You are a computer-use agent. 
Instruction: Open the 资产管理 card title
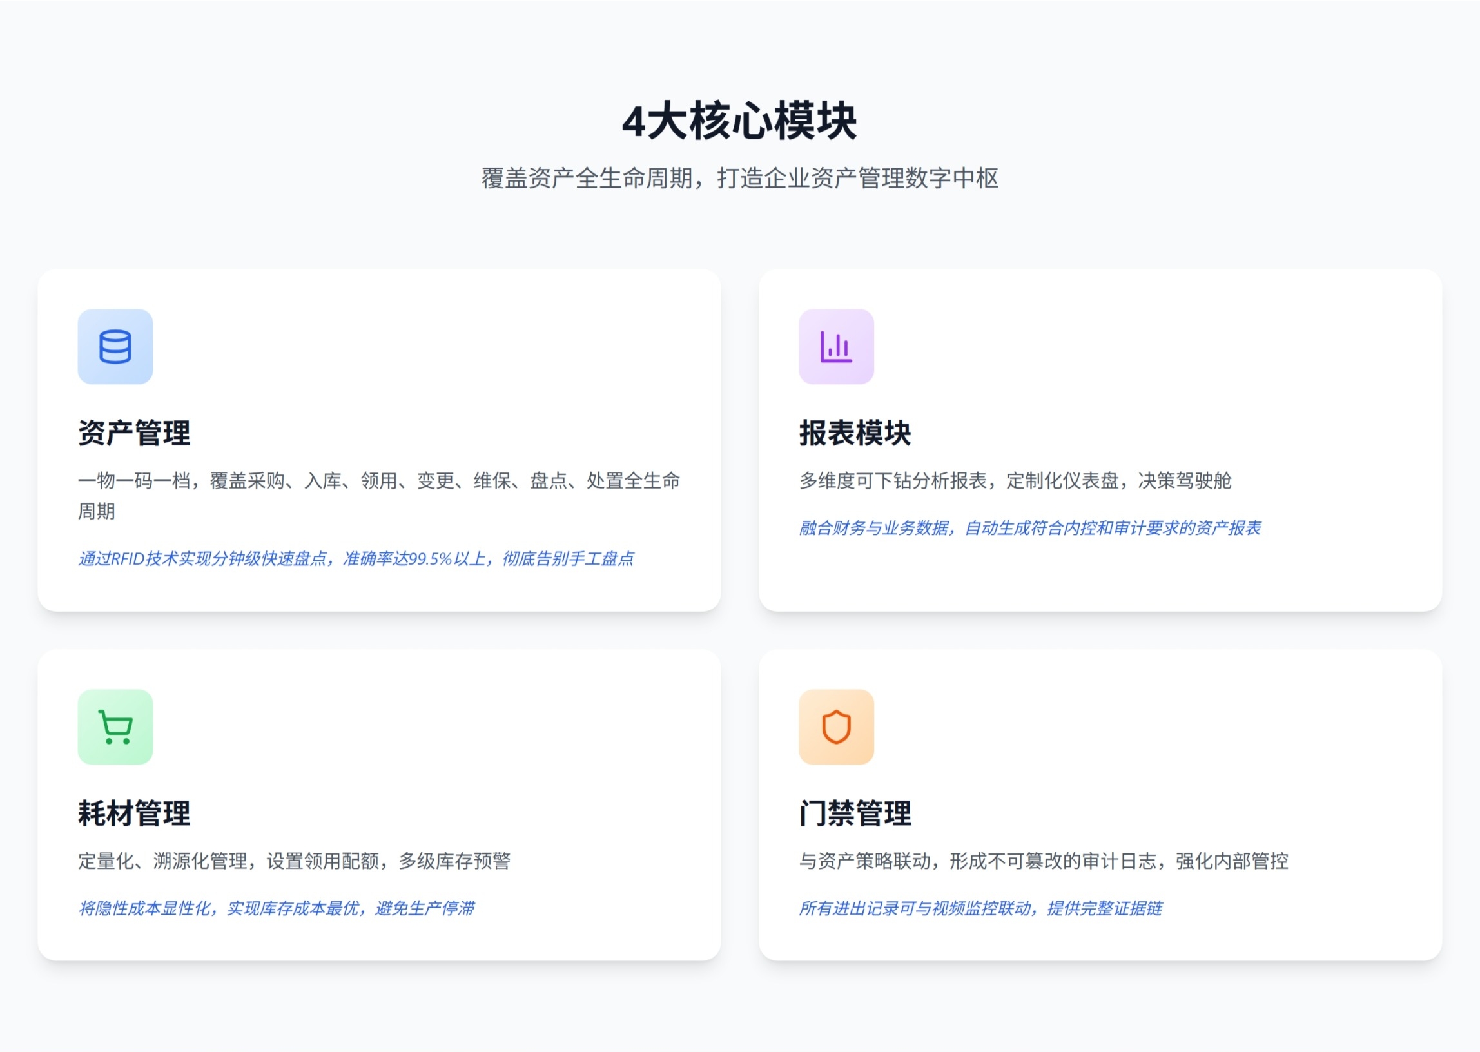[134, 433]
